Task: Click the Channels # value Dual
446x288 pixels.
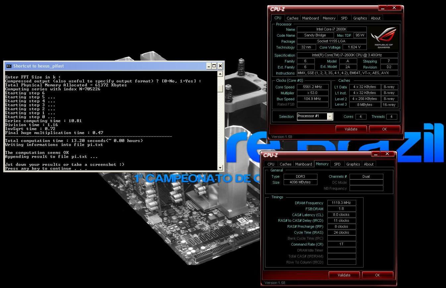Action: [x=366, y=176]
